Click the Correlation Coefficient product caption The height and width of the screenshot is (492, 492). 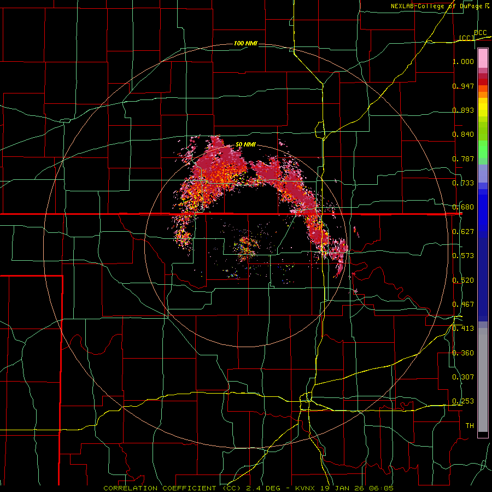172,488
